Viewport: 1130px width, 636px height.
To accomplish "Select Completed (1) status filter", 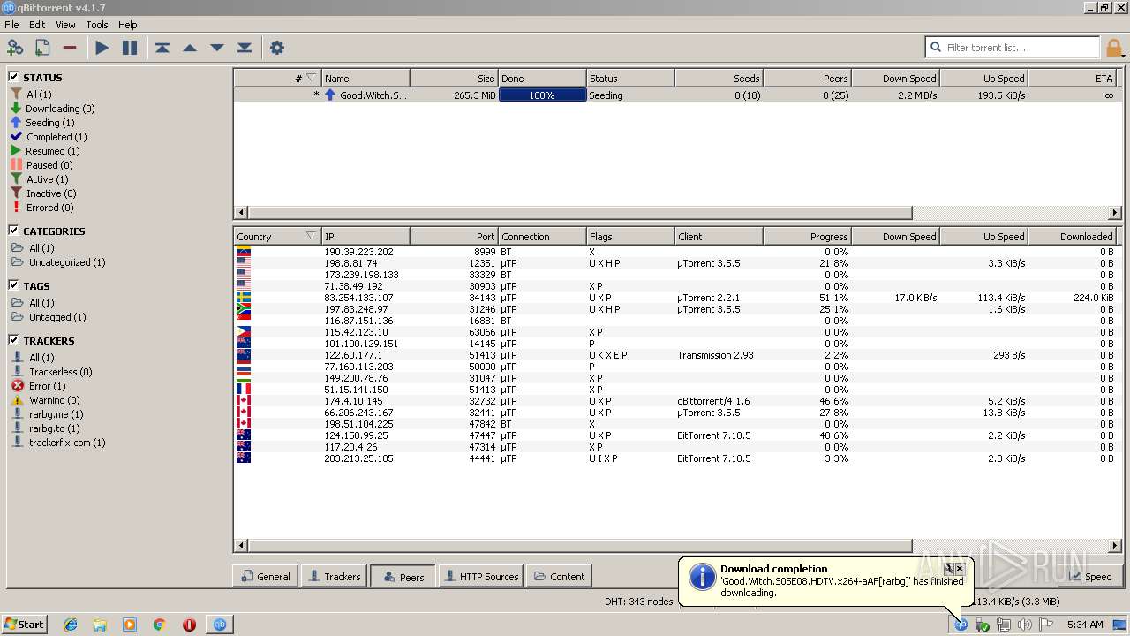I will point(48,137).
